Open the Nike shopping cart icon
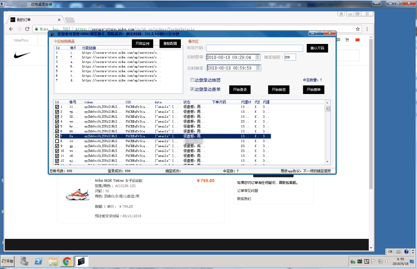 click(347, 40)
